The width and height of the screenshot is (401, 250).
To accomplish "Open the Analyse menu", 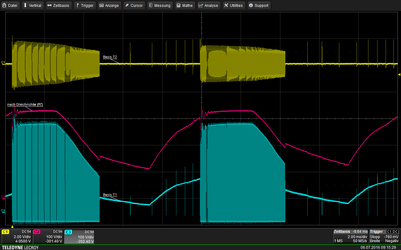I will coord(209,5).
